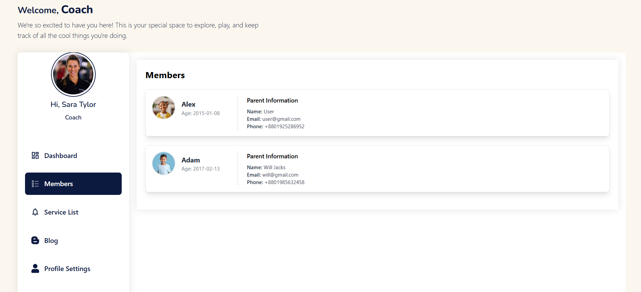
Task: Click the parent name User in Alex's card
Action: 269,112
